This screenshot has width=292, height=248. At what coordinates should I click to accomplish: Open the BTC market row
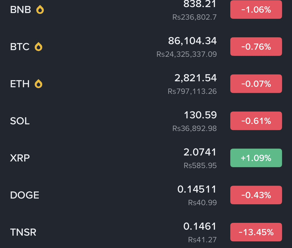[x=146, y=46]
